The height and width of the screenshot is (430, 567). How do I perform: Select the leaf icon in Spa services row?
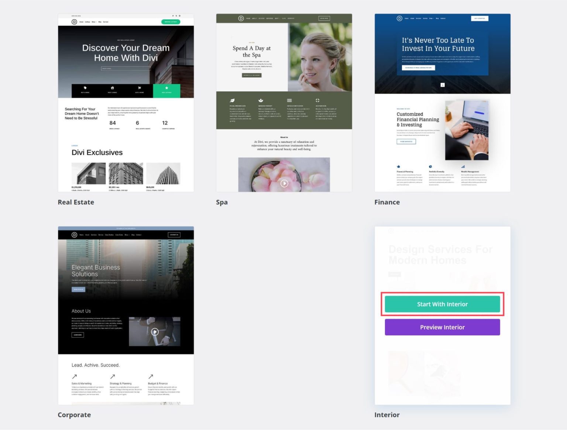pyautogui.click(x=232, y=100)
